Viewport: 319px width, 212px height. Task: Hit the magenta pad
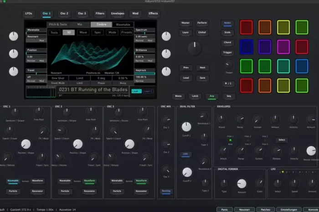tap(283, 47)
